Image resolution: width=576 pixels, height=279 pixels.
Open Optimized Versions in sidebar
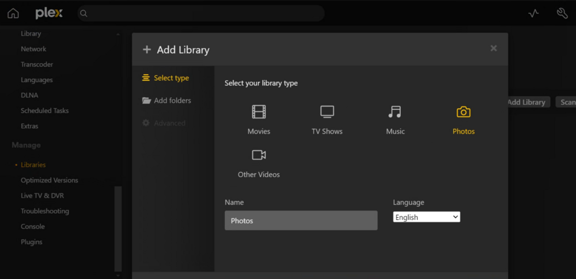(x=49, y=180)
